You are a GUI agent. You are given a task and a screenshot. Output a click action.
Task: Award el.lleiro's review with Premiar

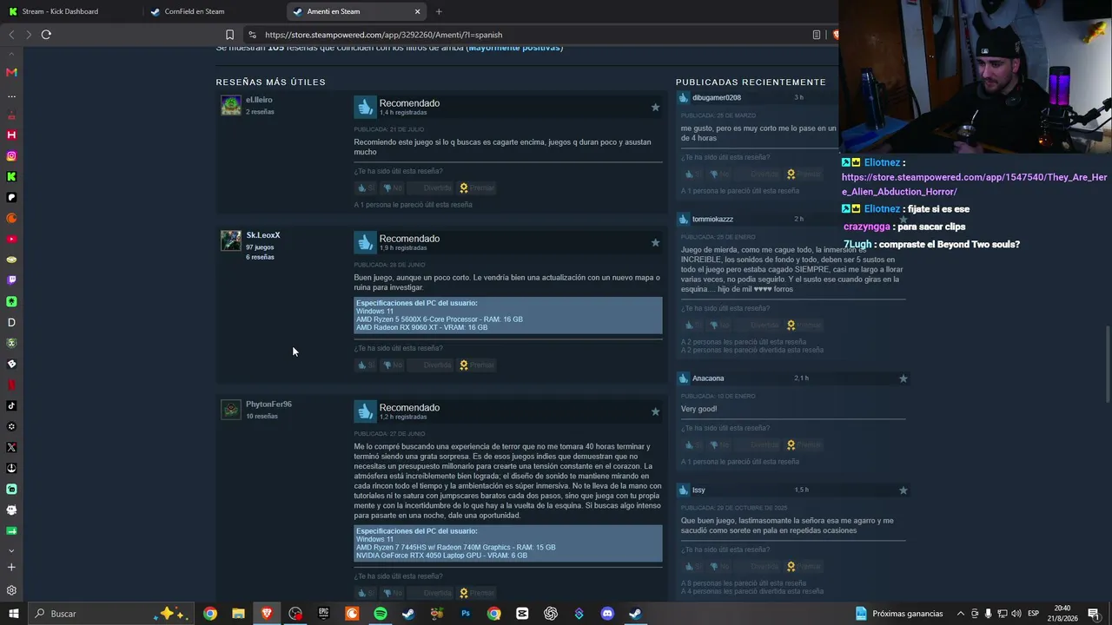click(x=477, y=187)
